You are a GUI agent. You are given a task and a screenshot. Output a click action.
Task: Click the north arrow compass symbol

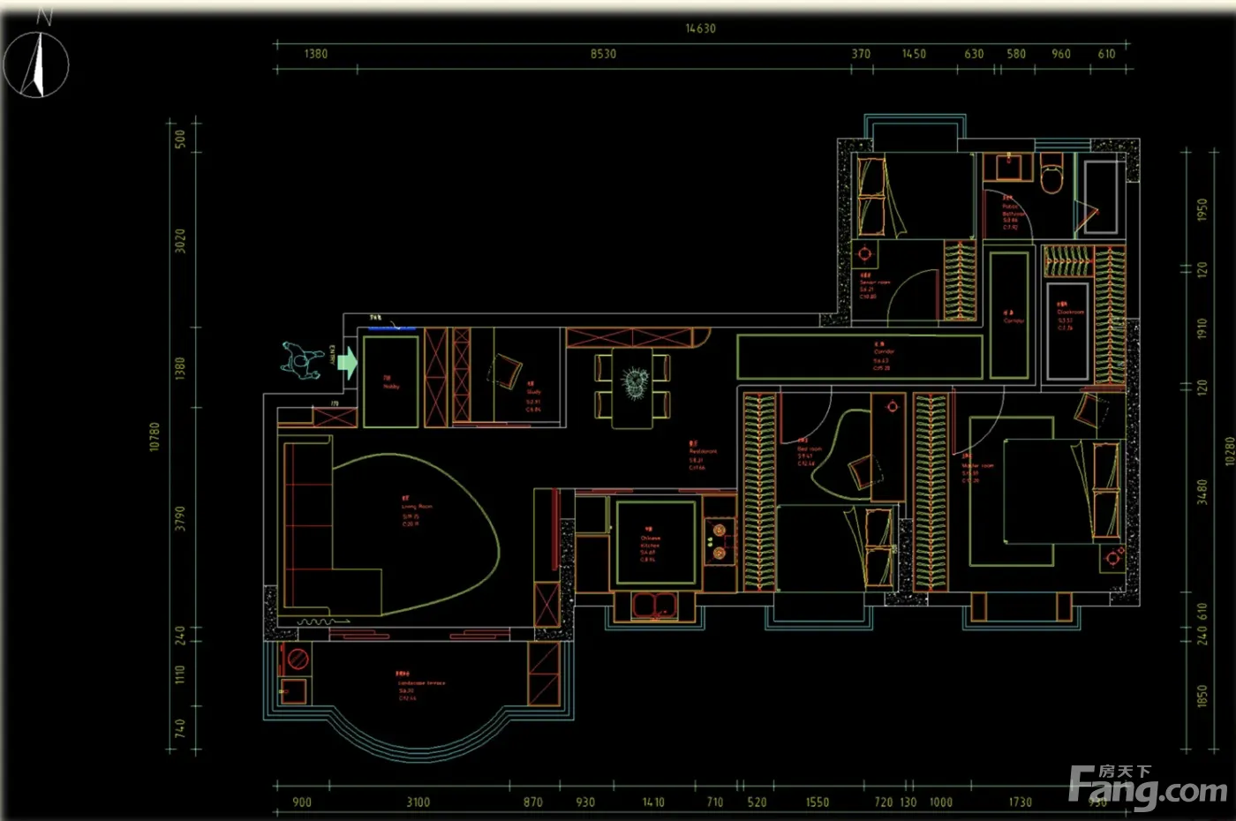(36, 65)
